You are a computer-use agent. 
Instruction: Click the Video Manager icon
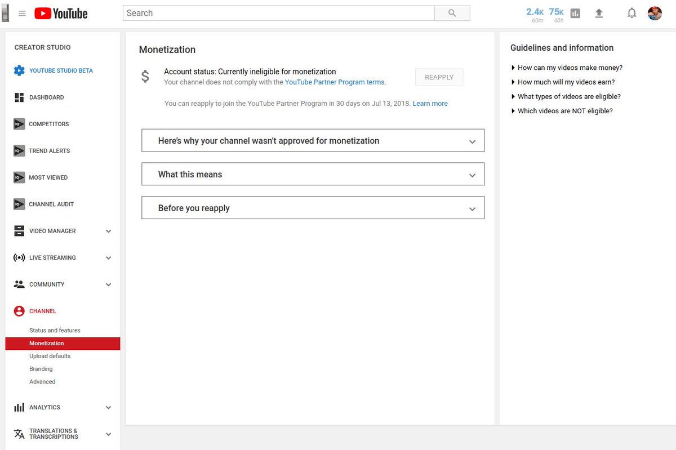tap(19, 231)
